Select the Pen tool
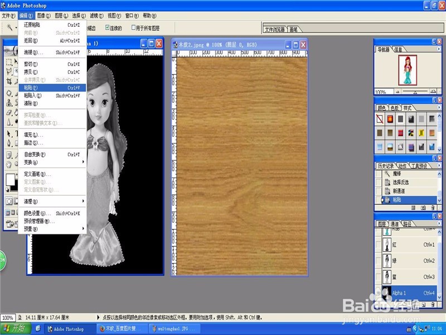Screen dimensions: 446x335 coord(9,142)
